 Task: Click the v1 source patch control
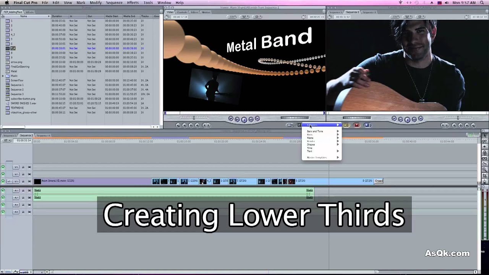pos(10,181)
